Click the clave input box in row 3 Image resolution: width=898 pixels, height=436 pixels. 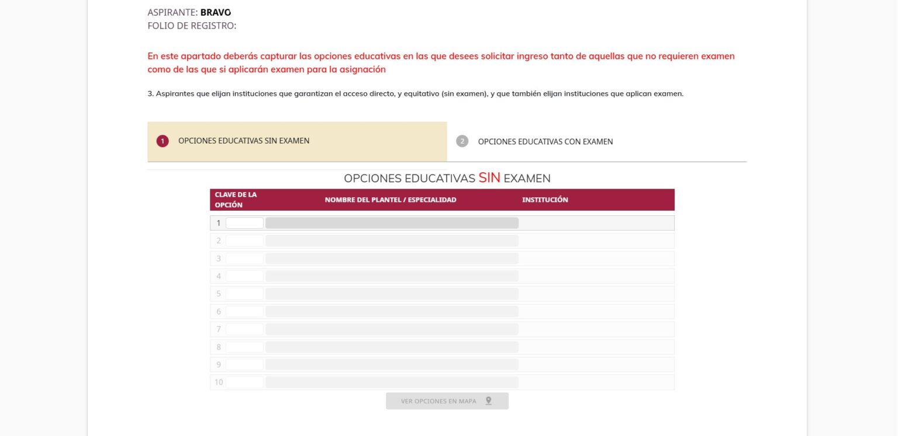245,258
